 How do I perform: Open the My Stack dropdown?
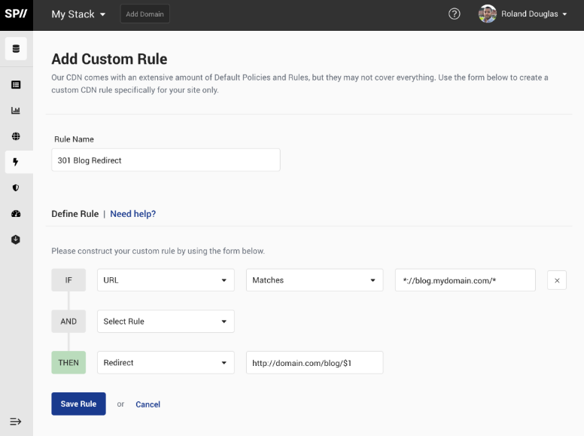tap(78, 14)
